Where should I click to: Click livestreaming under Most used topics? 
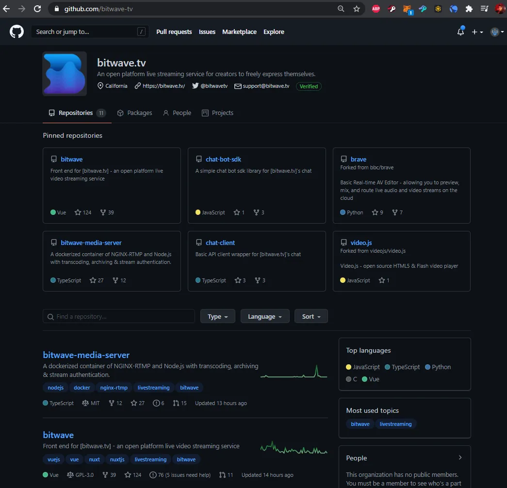[x=395, y=424]
